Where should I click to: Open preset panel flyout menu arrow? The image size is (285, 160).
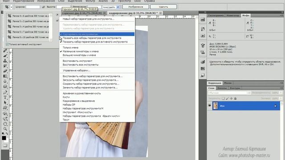point(57,15)
